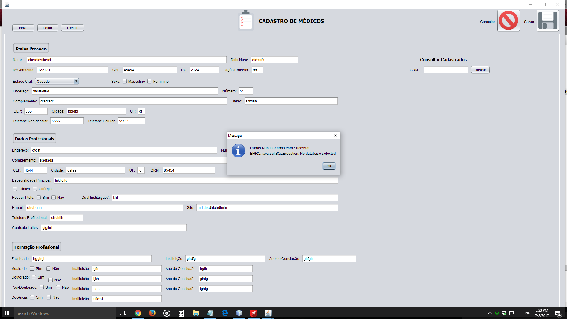The height and width of the screenshot is (319, 567).
Task: Open Calculator from the taskbar
Action: tap(181, 313)
